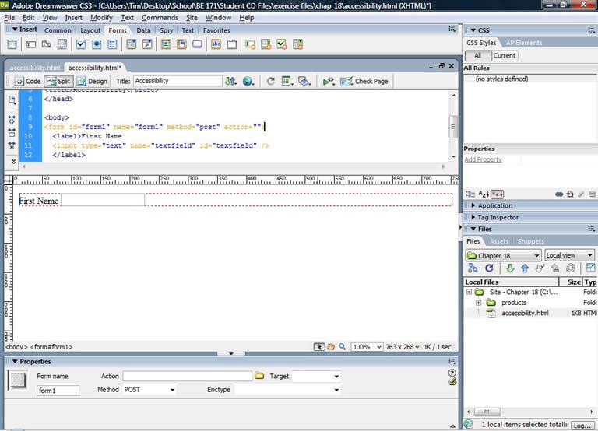The height and width of the screenshot is (431, 598).
Task: Open View Options in document toolbar
Action: (x=287, y=81)
